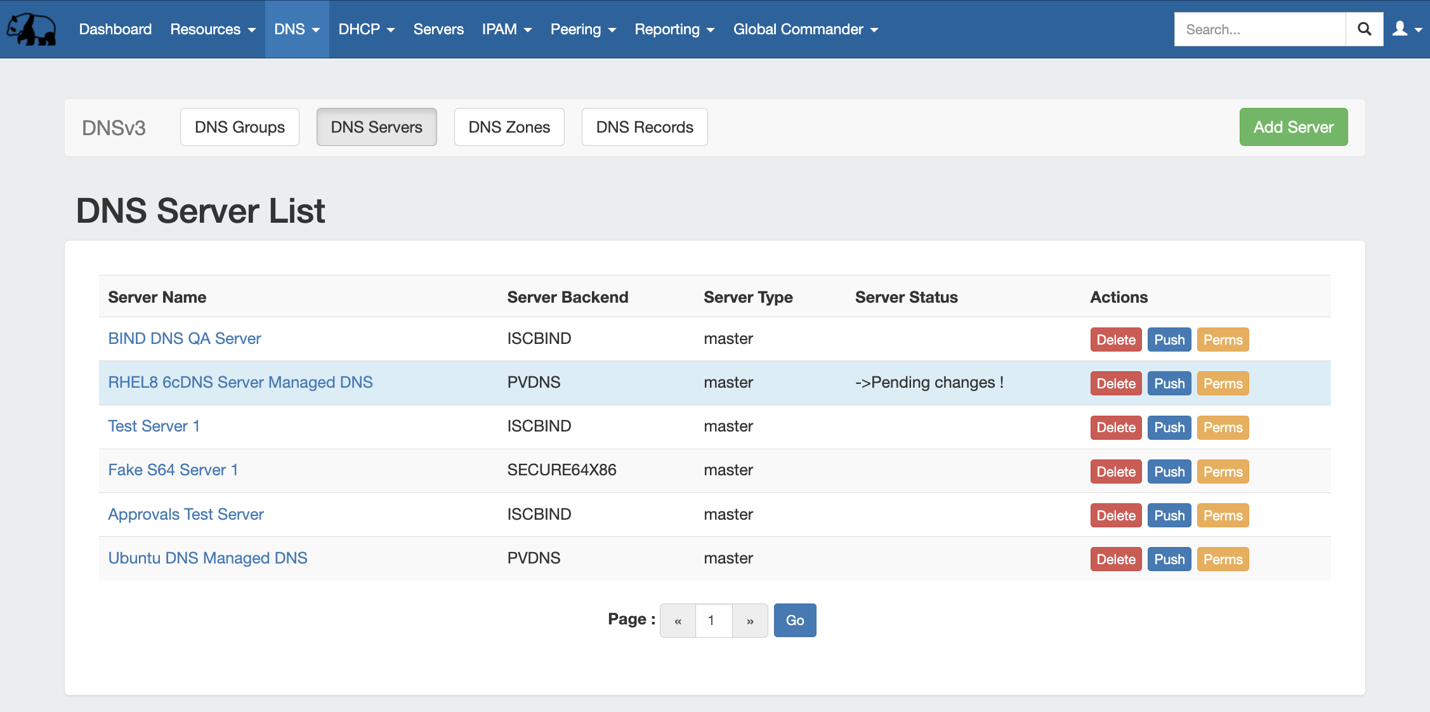Open the DHCP dropdown menu
This screenshot has width=1430, height=712.
(x=366, y=29)
